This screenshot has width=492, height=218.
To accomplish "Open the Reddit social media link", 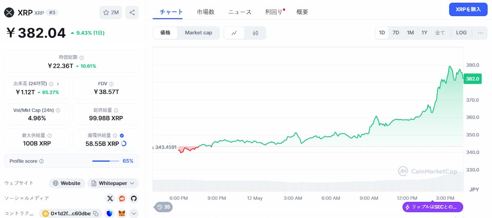I will tap(122, 198).
